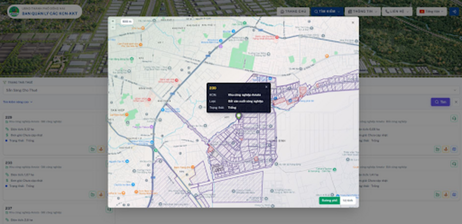The image size is (462, 224).
Task: Close the plot 230 info popup
Action: (x=266, y=87)
